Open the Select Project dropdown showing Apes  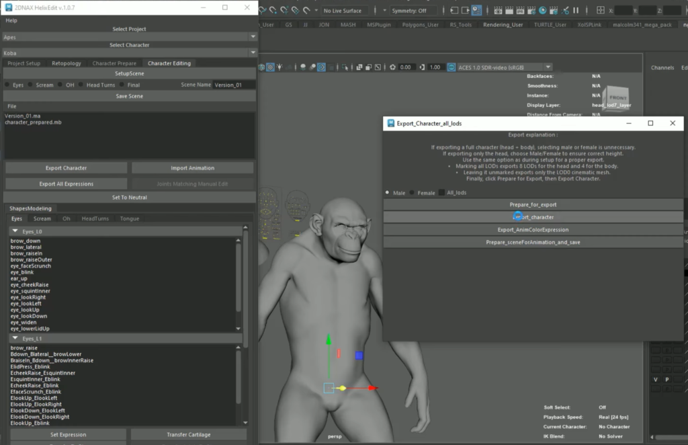(x=129, y=37)
